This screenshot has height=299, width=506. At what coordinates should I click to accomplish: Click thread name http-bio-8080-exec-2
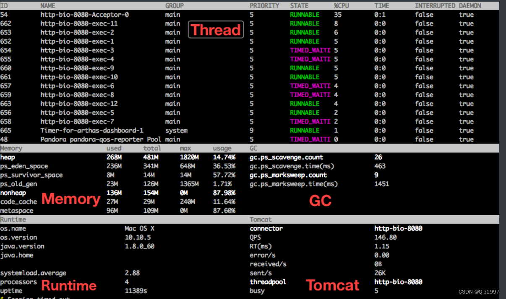77,32
